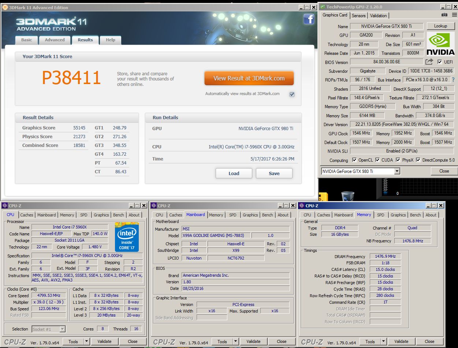Image resolution: width=458 pixels, height=348 pixels.
Task: Open the Socket #1 selection dropdown
Action: pyautogui.click(x=62, y=329)
